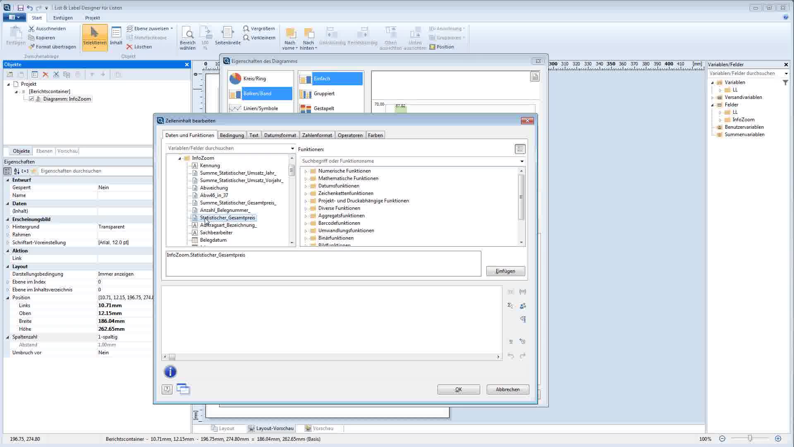Click sort alphabetically icon in Eigenschaften
This screenshot has width=794, height=447.
(17, 171)
